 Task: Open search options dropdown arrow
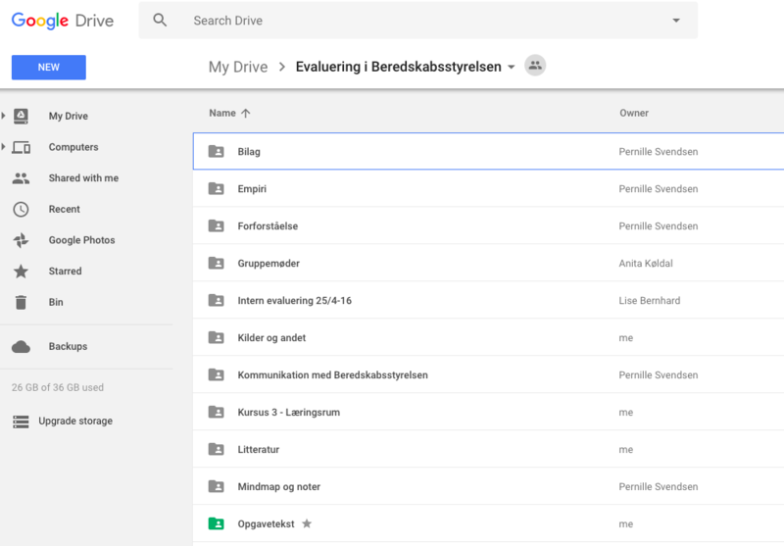coord(676,21)
